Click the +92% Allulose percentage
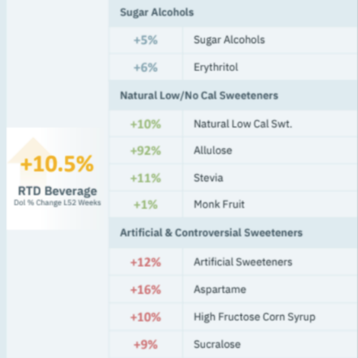 click(x=145, y=151)
